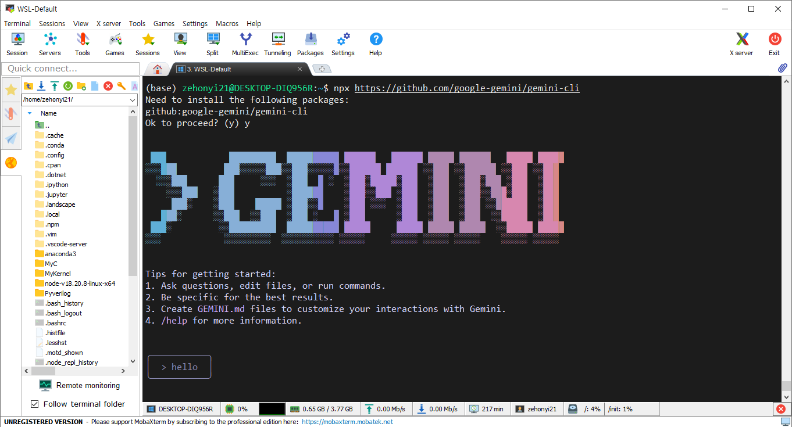Open the Help question mark icon
The image size is (792, 427).
[376, 44]
